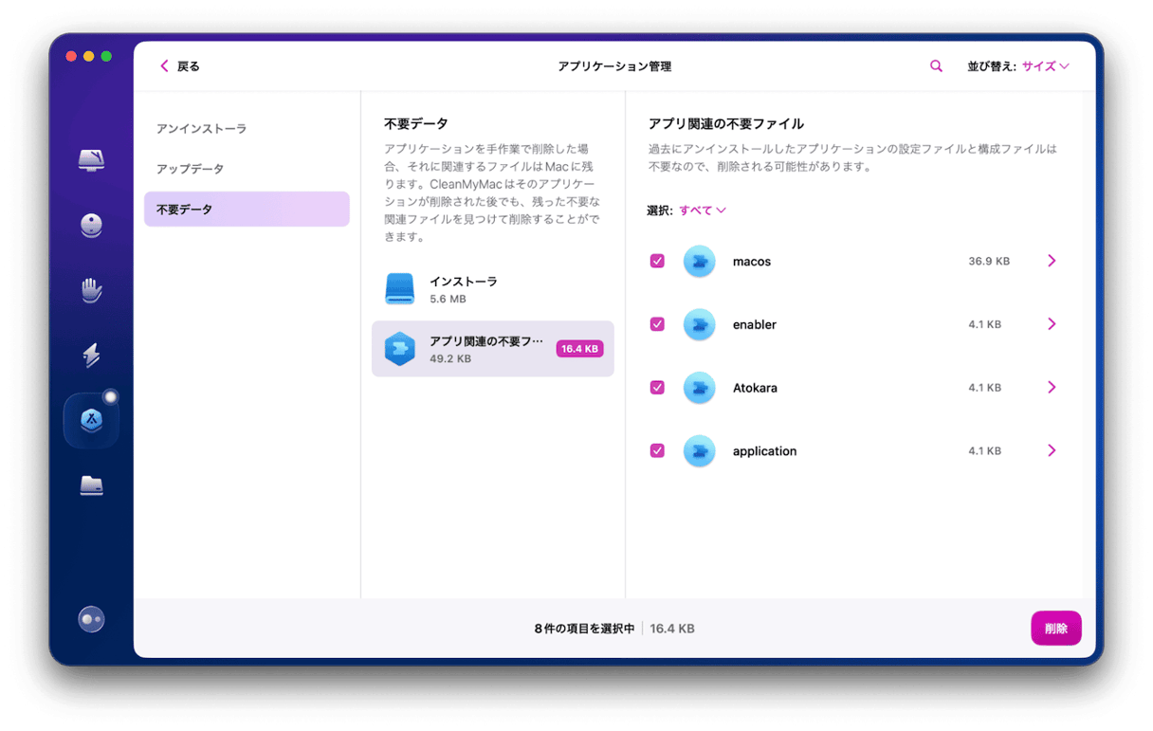Click the 削除 (Delete) button
The width and height of the screenshot is (1153, 731).
1055,628
